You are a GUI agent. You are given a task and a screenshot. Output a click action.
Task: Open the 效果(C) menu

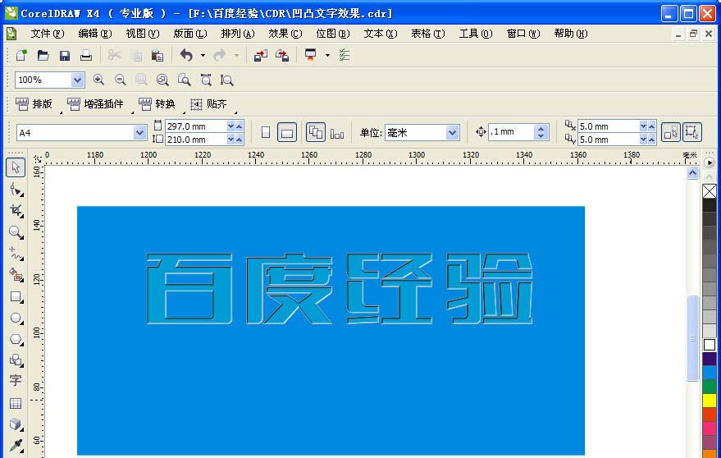click(285, 34)
